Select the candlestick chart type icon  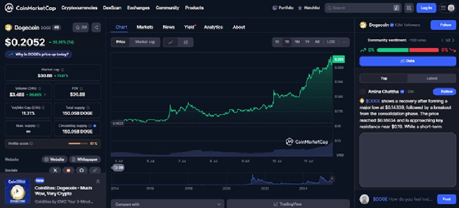(186, 42)
